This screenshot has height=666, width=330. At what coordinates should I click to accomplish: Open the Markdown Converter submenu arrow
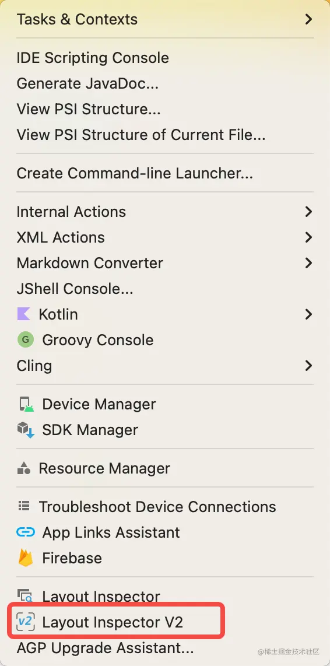click(309, 263)
